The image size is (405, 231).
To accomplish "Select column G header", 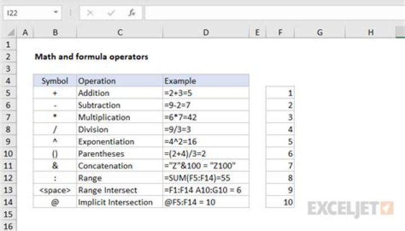I will pos(319,33).
